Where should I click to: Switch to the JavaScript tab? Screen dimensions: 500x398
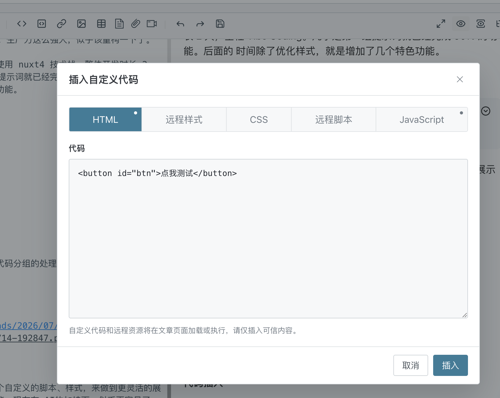pyautogui.click(x=422, y=119)
